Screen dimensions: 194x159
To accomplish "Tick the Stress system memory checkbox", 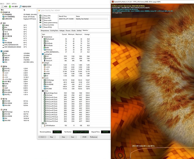I will tap(43, 23).
